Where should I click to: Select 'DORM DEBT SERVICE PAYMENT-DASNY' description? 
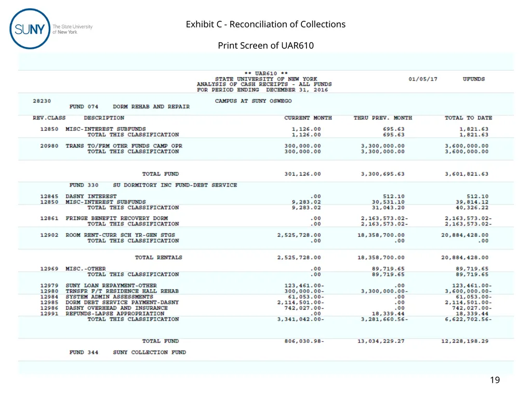[x=122, y=302]
